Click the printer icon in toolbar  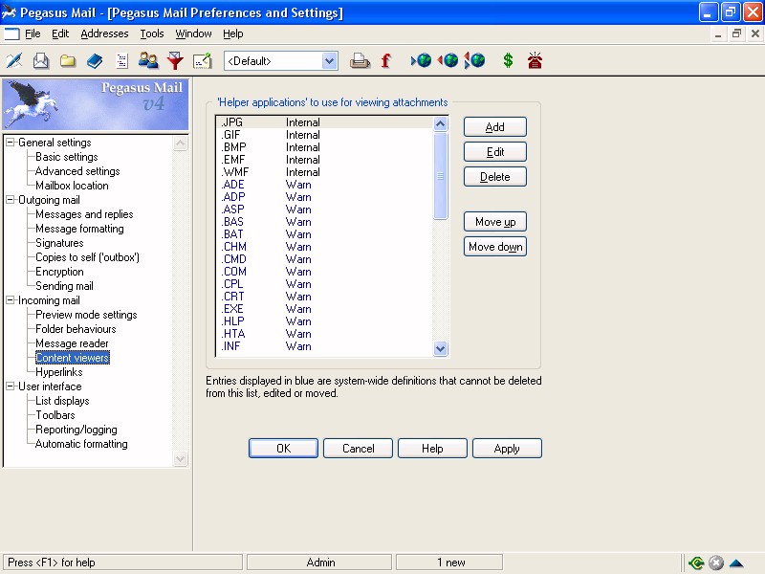[x=361, y=61]
